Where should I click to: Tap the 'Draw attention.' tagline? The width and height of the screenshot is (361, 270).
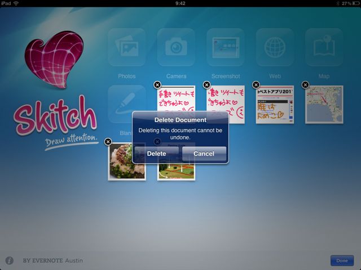click(x=72, y=140)
